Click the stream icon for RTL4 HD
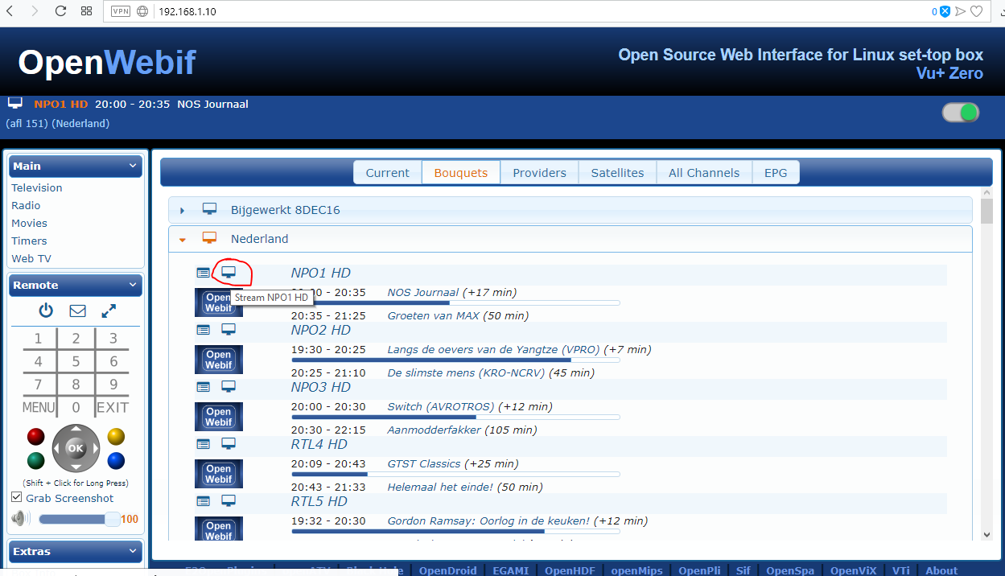 click(x=229, y=444)
